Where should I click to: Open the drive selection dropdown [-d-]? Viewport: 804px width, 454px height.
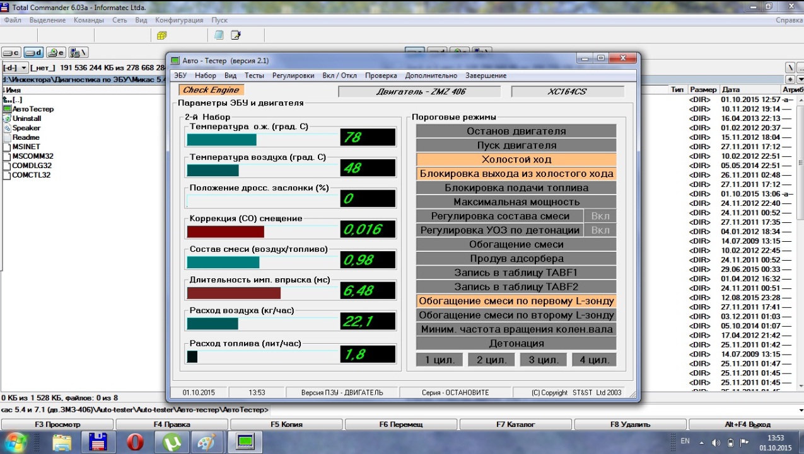15,67
